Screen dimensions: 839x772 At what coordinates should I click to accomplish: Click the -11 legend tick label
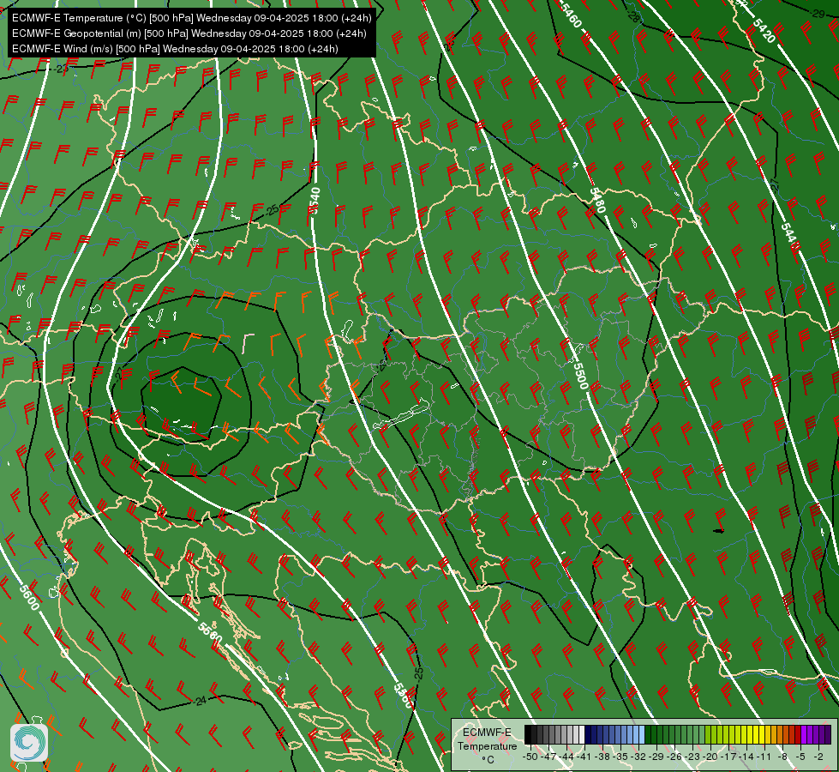764,757
